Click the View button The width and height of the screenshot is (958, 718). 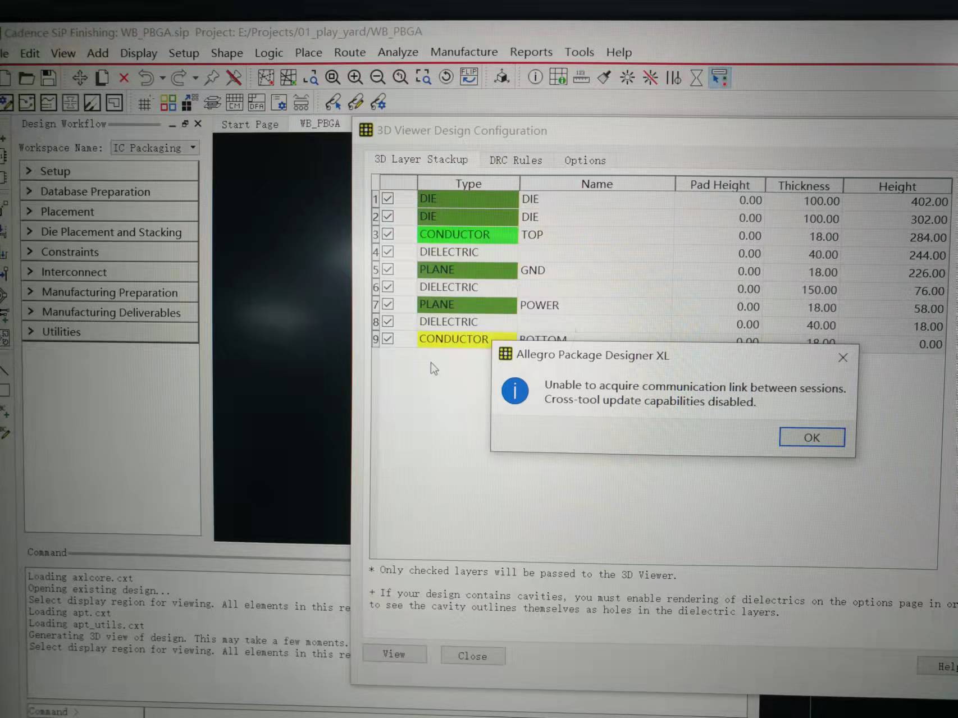click(x=394, y=654)
